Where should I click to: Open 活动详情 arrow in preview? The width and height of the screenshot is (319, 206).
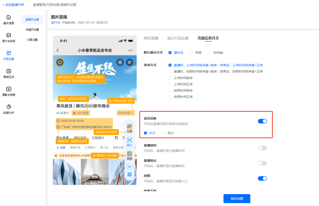coord(125,113)
